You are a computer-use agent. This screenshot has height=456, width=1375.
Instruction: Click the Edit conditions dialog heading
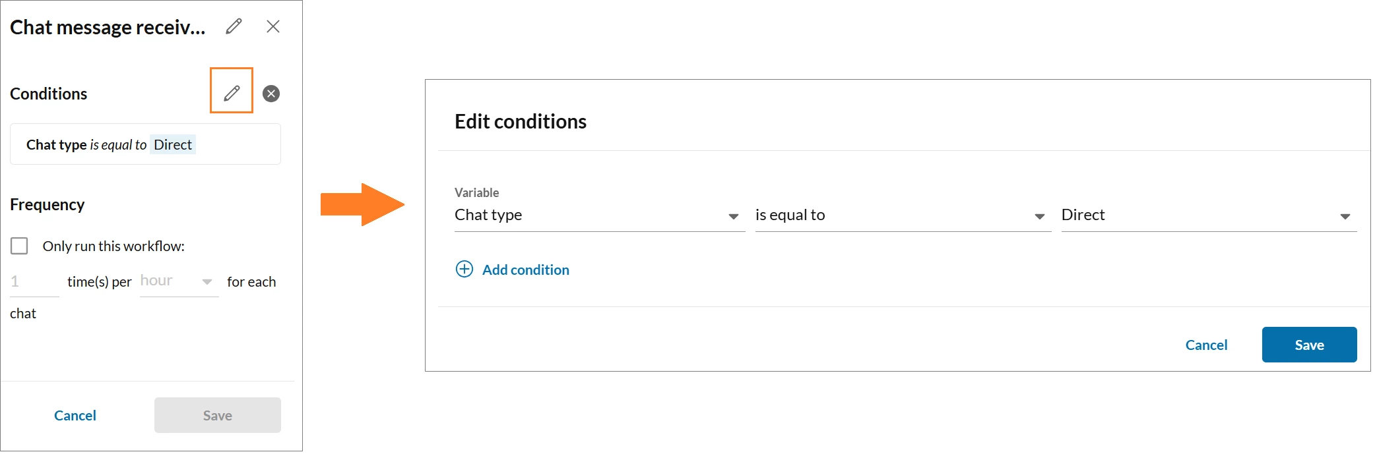point(521,121)
